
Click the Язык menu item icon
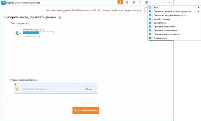click(150, 7)
